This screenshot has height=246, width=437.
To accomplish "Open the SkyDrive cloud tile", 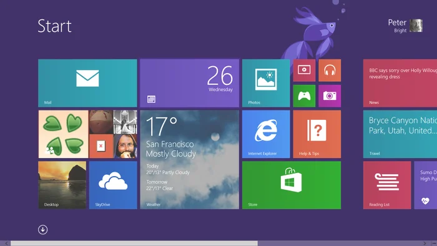I will (x=113, y=185).
